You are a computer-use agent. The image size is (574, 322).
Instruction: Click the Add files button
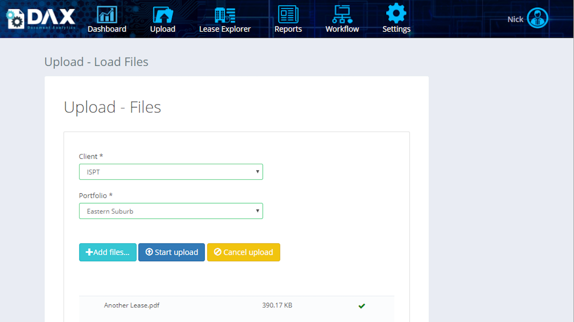coord(108,252)
